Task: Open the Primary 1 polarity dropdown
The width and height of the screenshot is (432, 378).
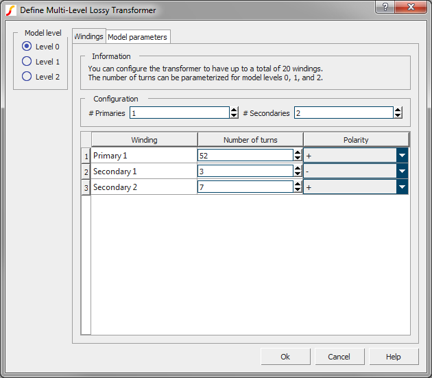Action: [402, 156]
